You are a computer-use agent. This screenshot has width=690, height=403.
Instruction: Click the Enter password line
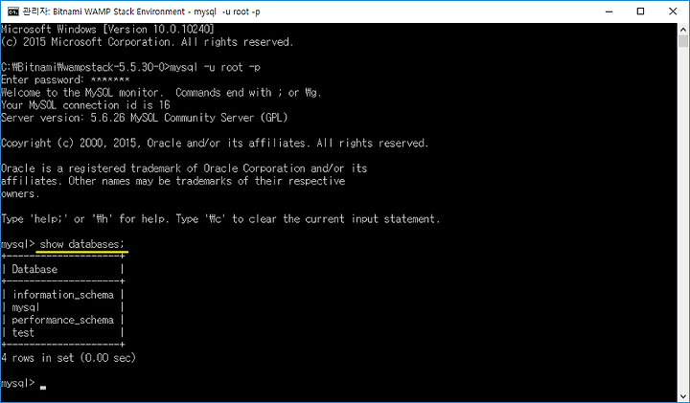click(65, 80)
